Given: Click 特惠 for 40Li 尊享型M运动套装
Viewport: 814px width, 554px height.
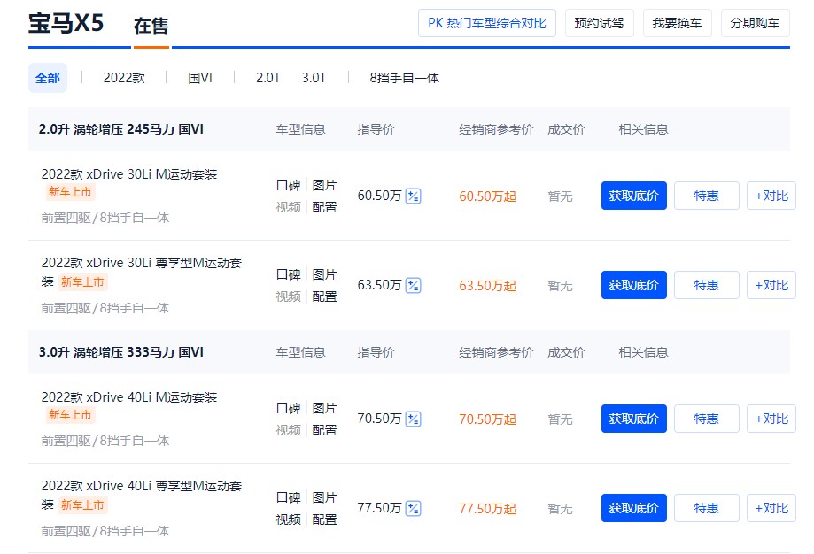Looking at the screenshot, I should click(707, 508).
